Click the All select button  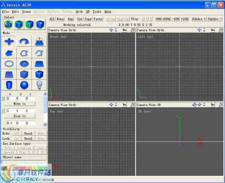point(52,19)
